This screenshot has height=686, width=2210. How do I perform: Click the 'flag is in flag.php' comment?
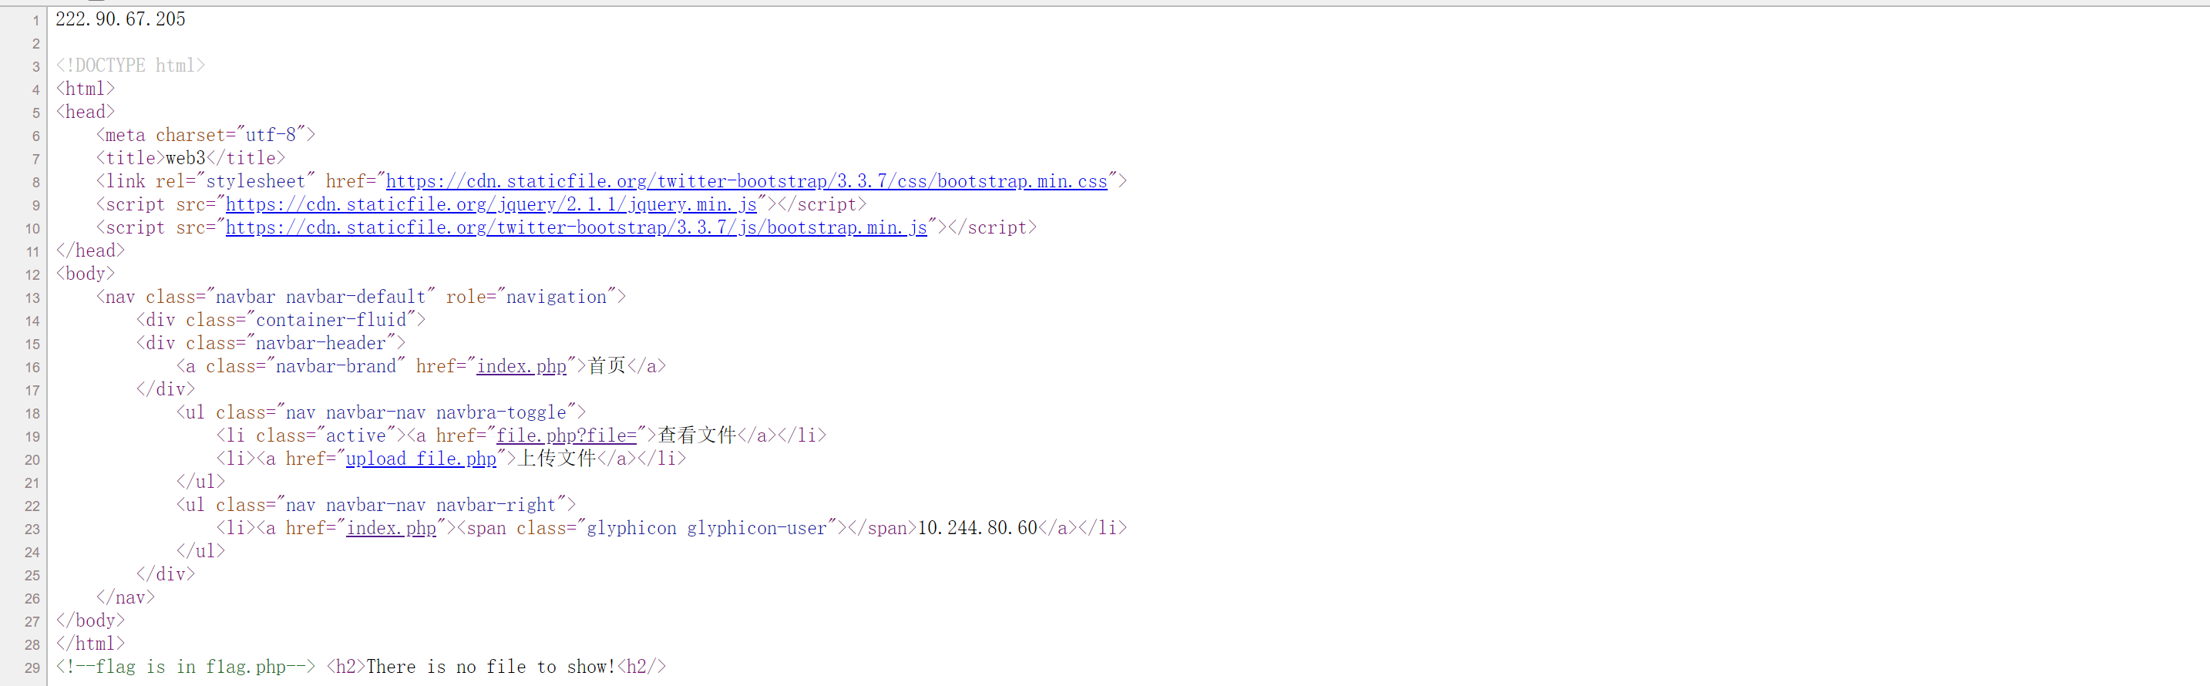pos(185,668)
